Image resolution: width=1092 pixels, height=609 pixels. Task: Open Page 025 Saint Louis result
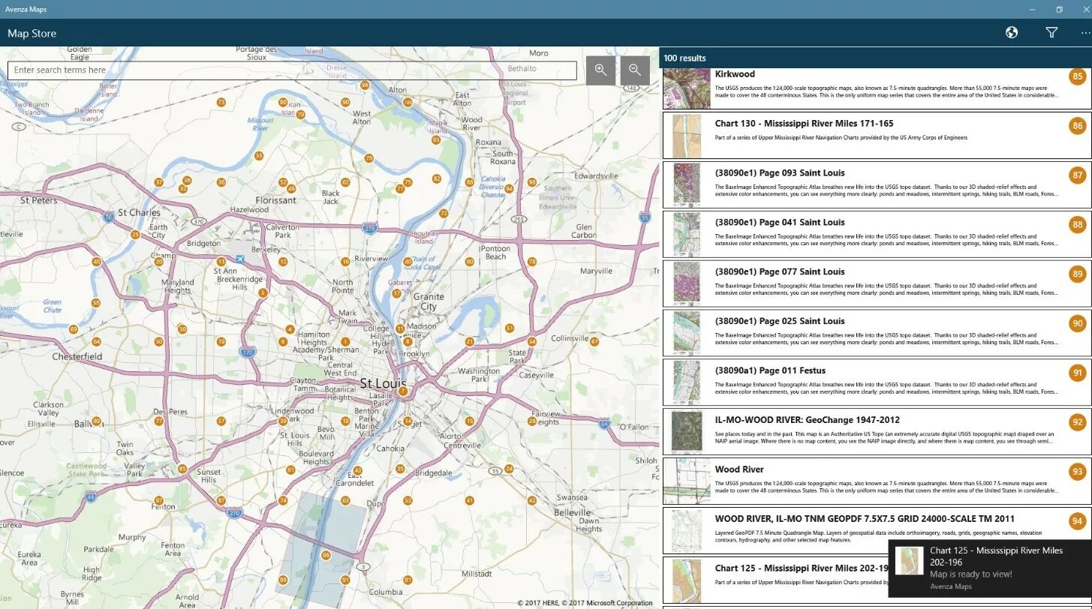pyautogui.click(x=876, y=333)
